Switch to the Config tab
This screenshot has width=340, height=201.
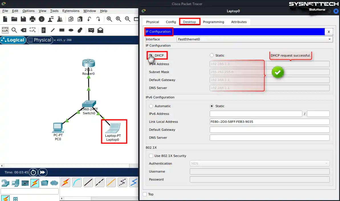pyautogui.click(x=171, y=22)
